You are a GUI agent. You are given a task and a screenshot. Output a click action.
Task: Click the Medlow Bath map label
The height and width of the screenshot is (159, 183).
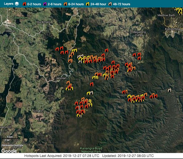[166, 15]
